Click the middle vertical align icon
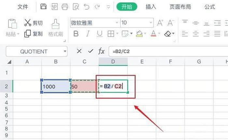The height and width of the screenshot is (140, 228). (x=195, y=23)
